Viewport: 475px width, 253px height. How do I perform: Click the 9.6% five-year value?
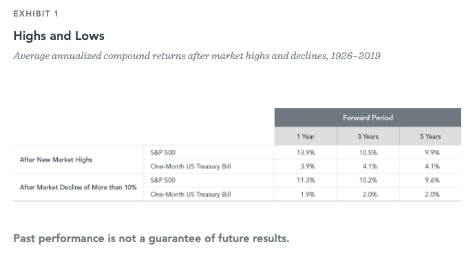432,180
